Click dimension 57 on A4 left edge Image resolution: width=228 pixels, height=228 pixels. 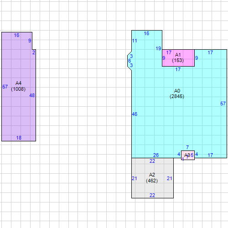pyautogui.click(x=5, y=87)
